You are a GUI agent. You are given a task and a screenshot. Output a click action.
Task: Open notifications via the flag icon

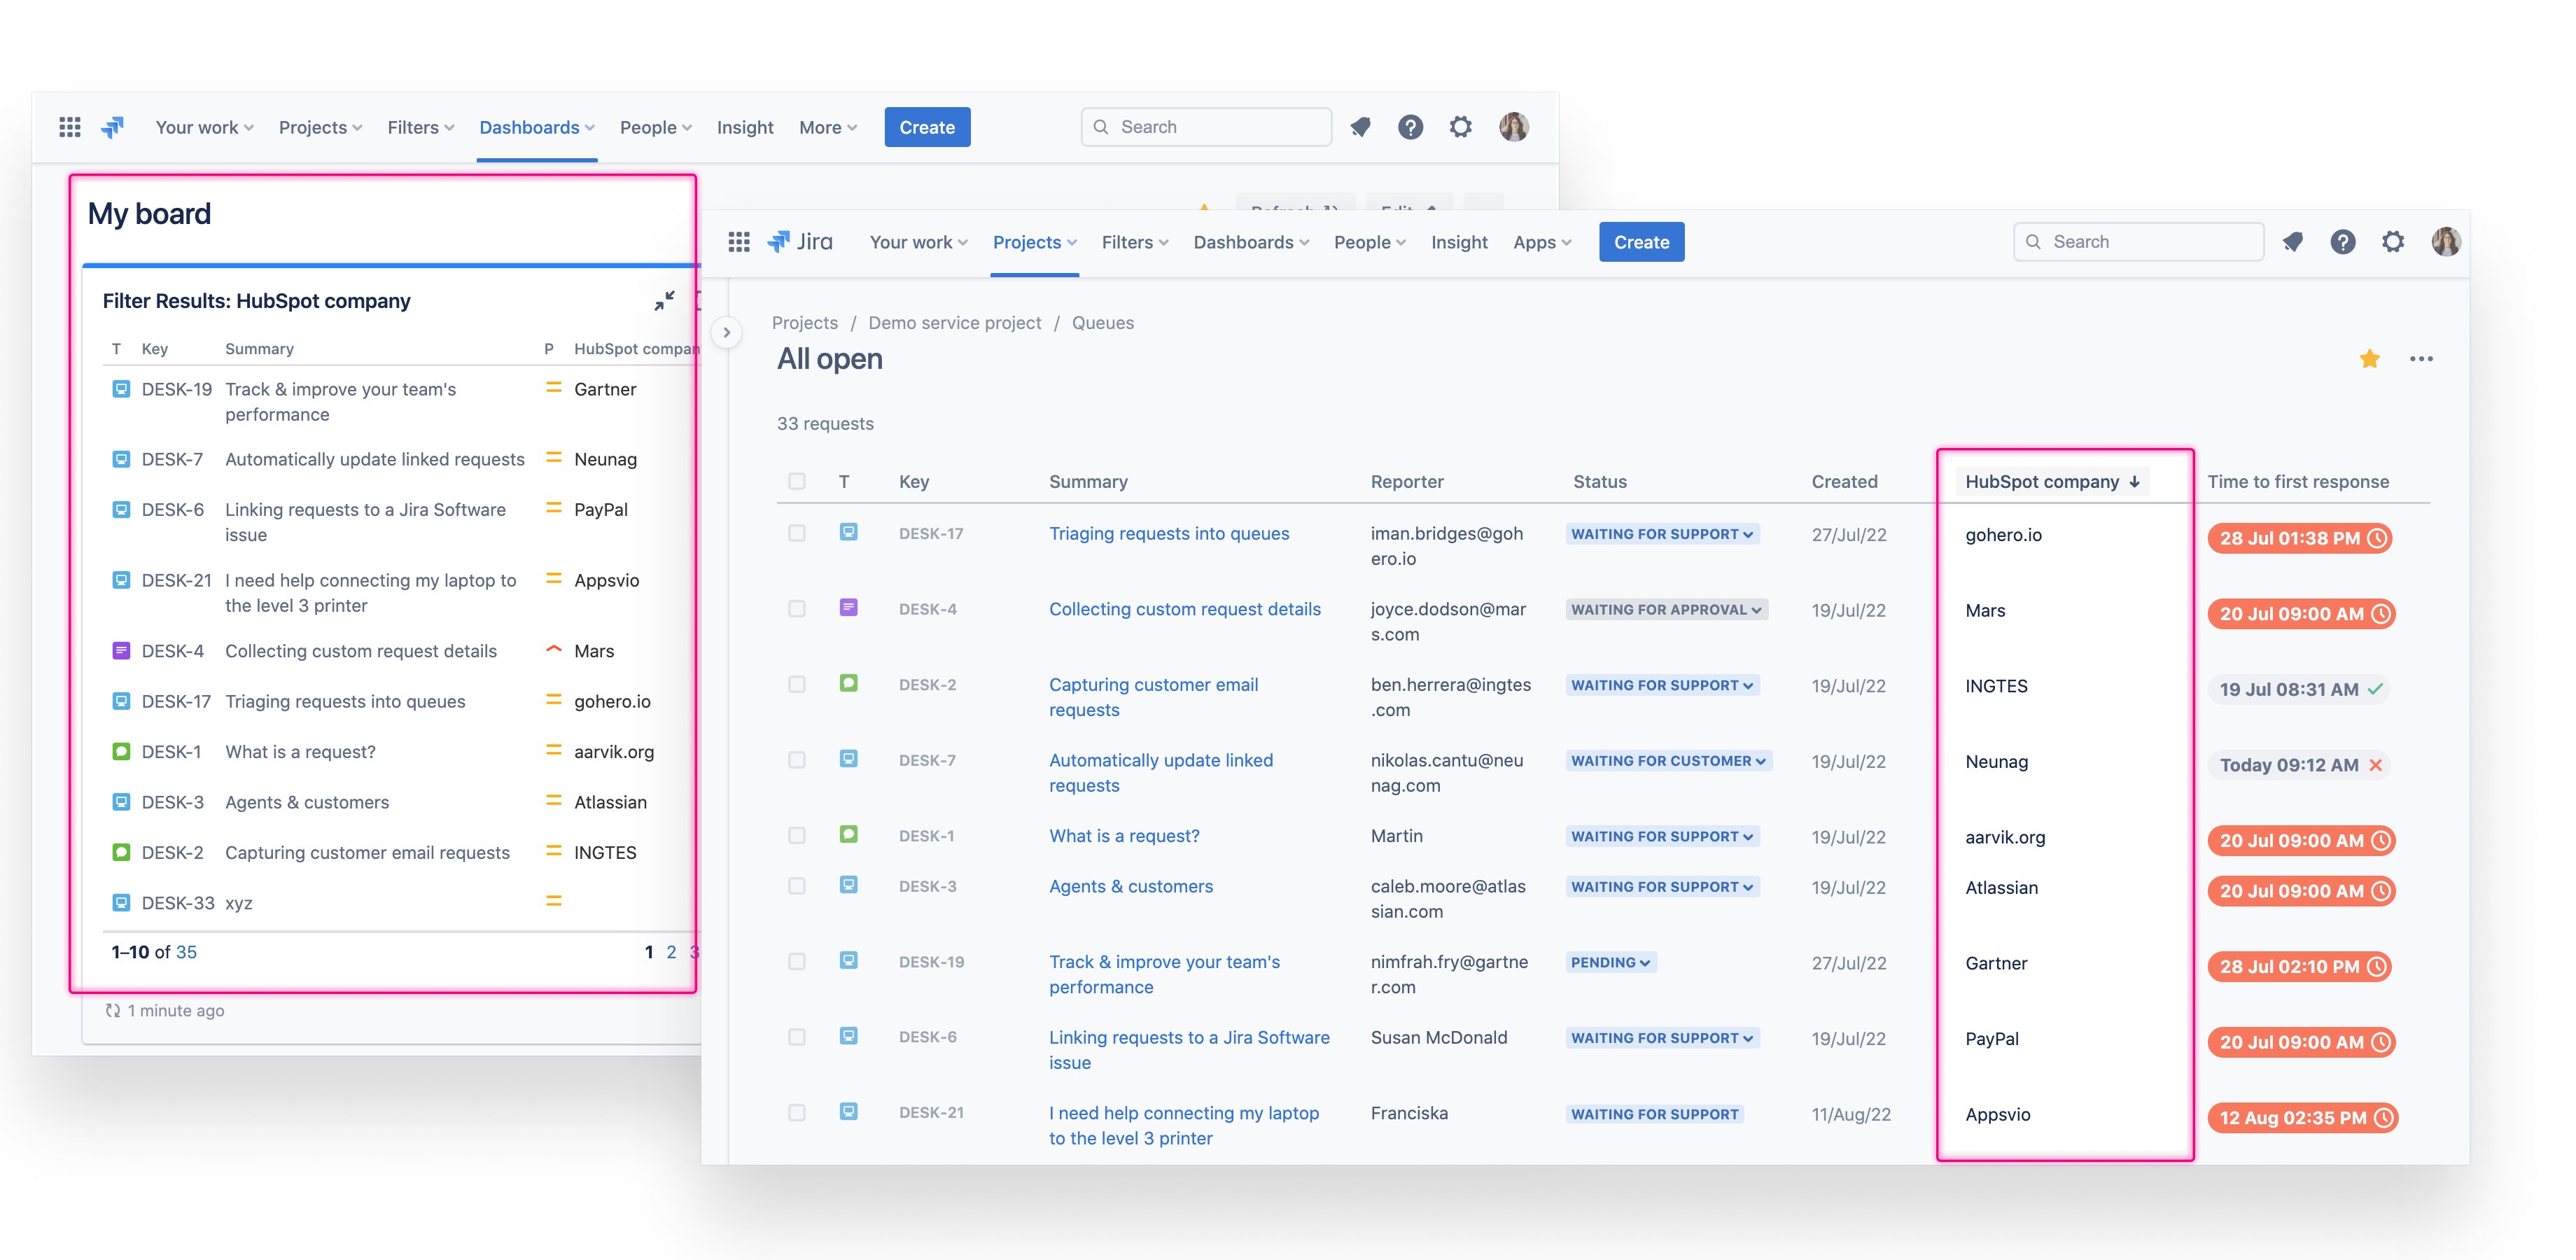[2293, 241]
